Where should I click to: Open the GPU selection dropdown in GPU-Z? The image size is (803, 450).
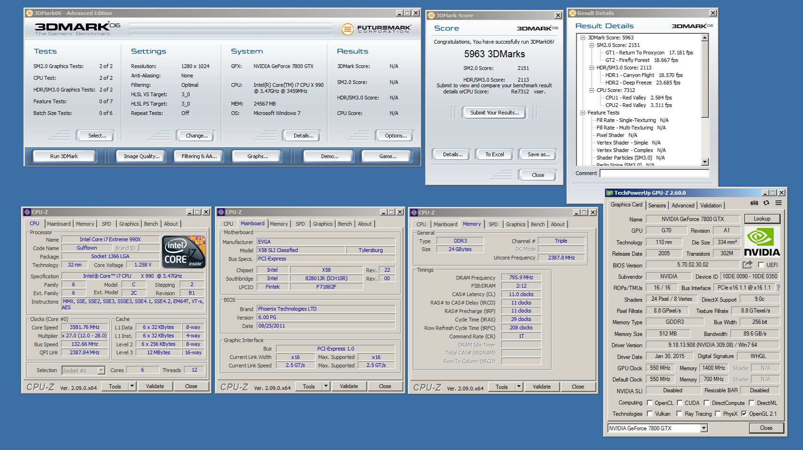click(x=704, y=428)
